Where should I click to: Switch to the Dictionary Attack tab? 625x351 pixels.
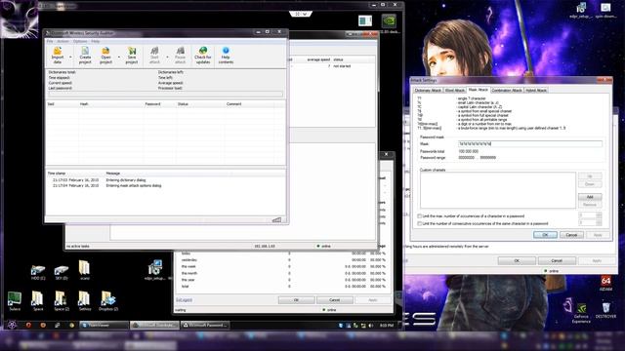tap(428, 91)
